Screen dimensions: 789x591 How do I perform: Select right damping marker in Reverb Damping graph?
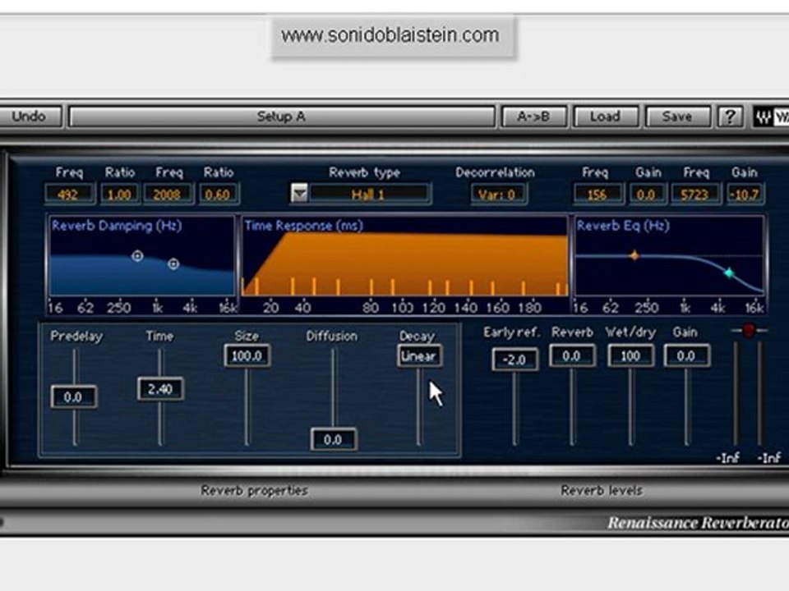coord(173,263)
